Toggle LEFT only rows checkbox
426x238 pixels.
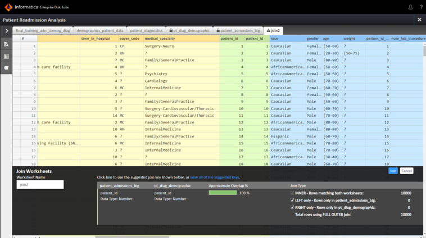pos(292,200)
